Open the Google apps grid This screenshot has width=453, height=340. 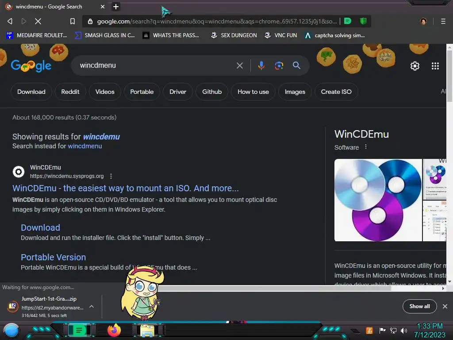click(435, 66)
